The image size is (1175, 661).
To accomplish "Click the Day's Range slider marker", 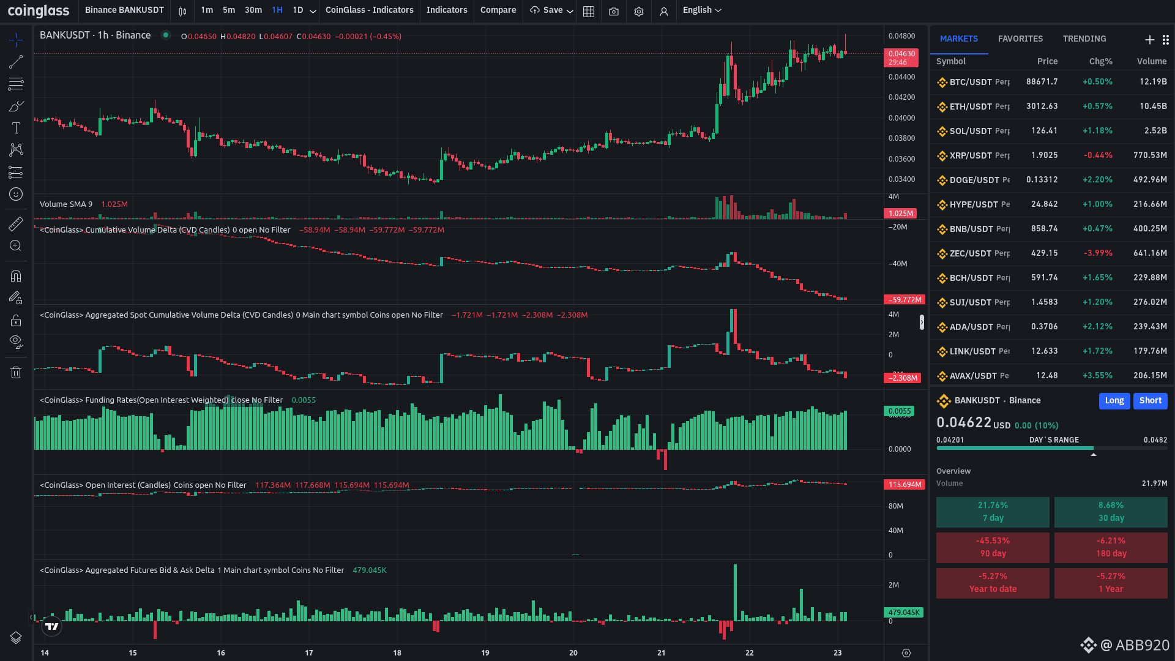I will 1093,454.
